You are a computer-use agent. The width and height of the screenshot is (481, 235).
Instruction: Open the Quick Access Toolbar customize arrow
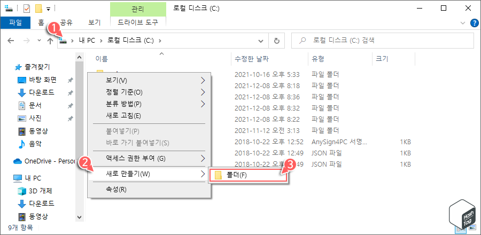(48, 9)
